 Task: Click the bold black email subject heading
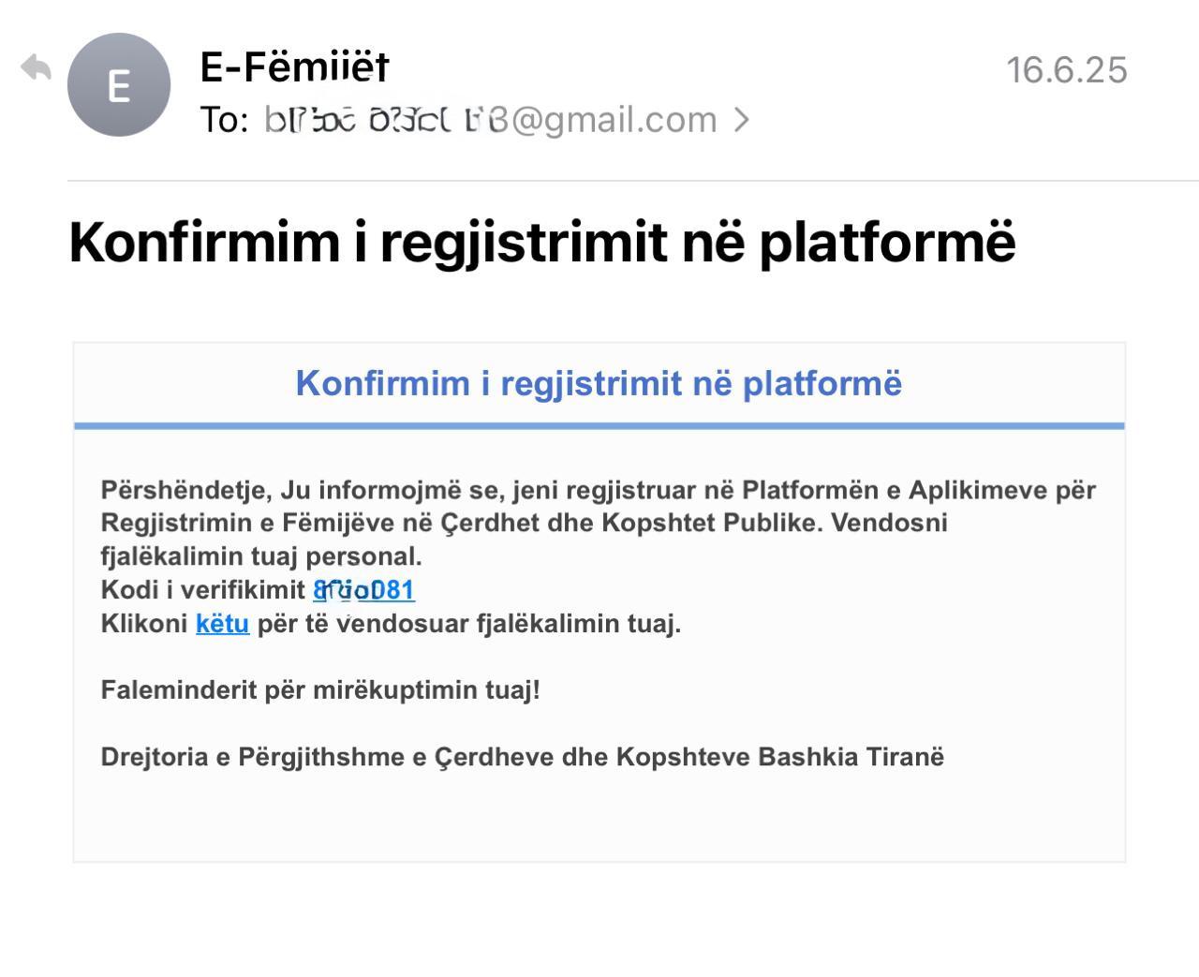[541, 241]
